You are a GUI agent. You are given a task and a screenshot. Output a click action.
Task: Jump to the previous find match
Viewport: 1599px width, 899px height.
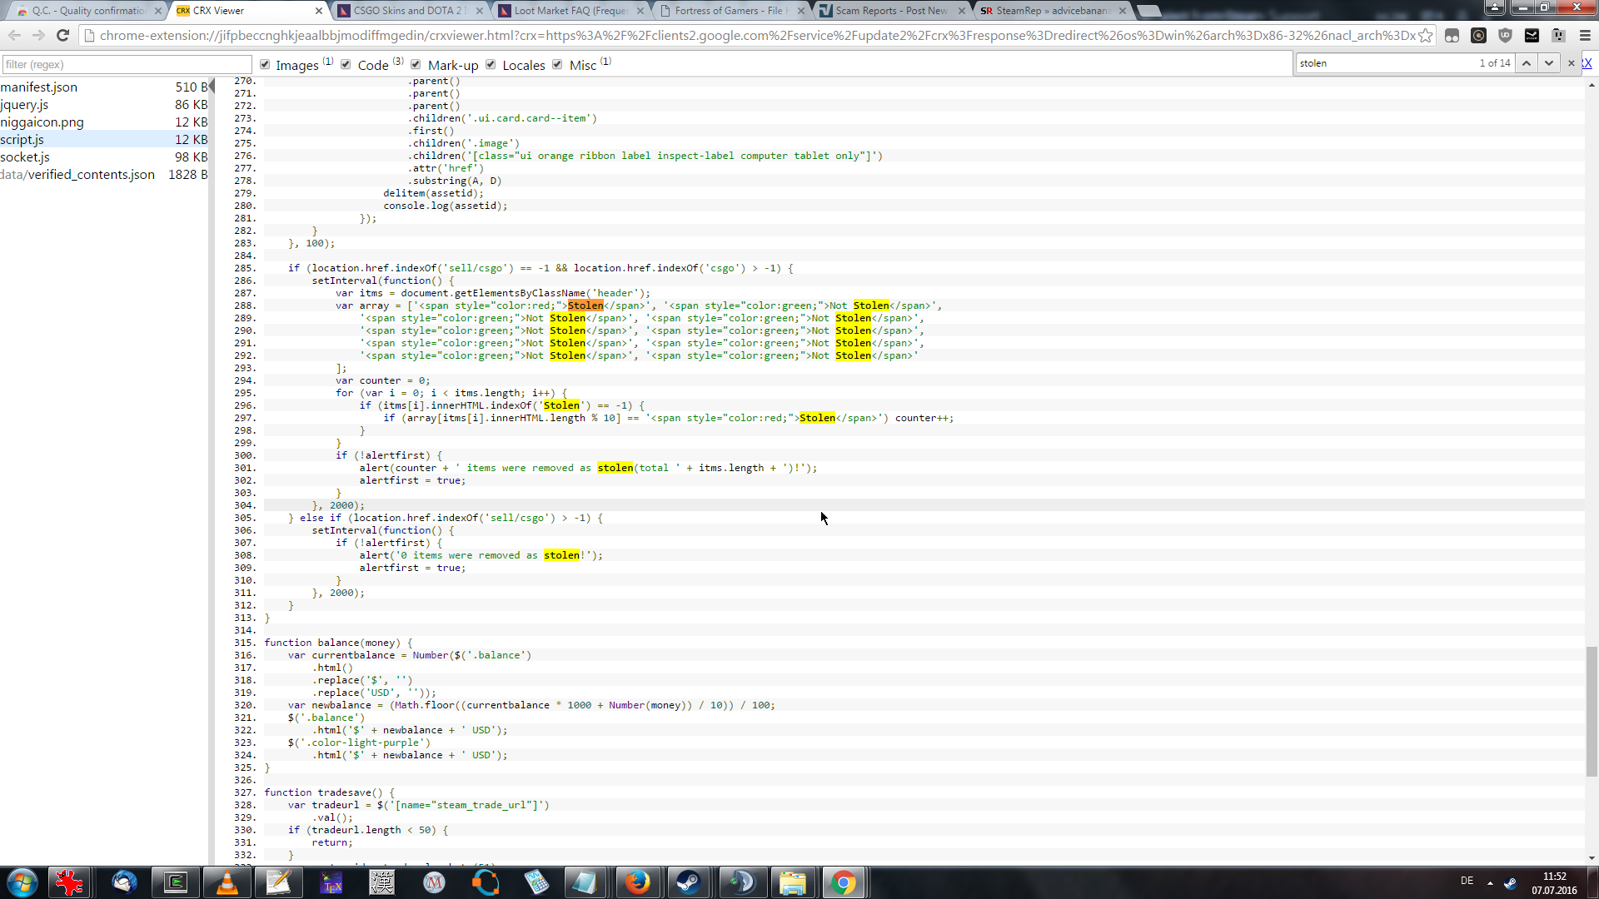tap(1527, 63)
